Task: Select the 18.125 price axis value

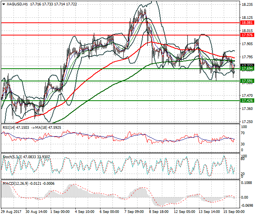Action: (247, 17)
